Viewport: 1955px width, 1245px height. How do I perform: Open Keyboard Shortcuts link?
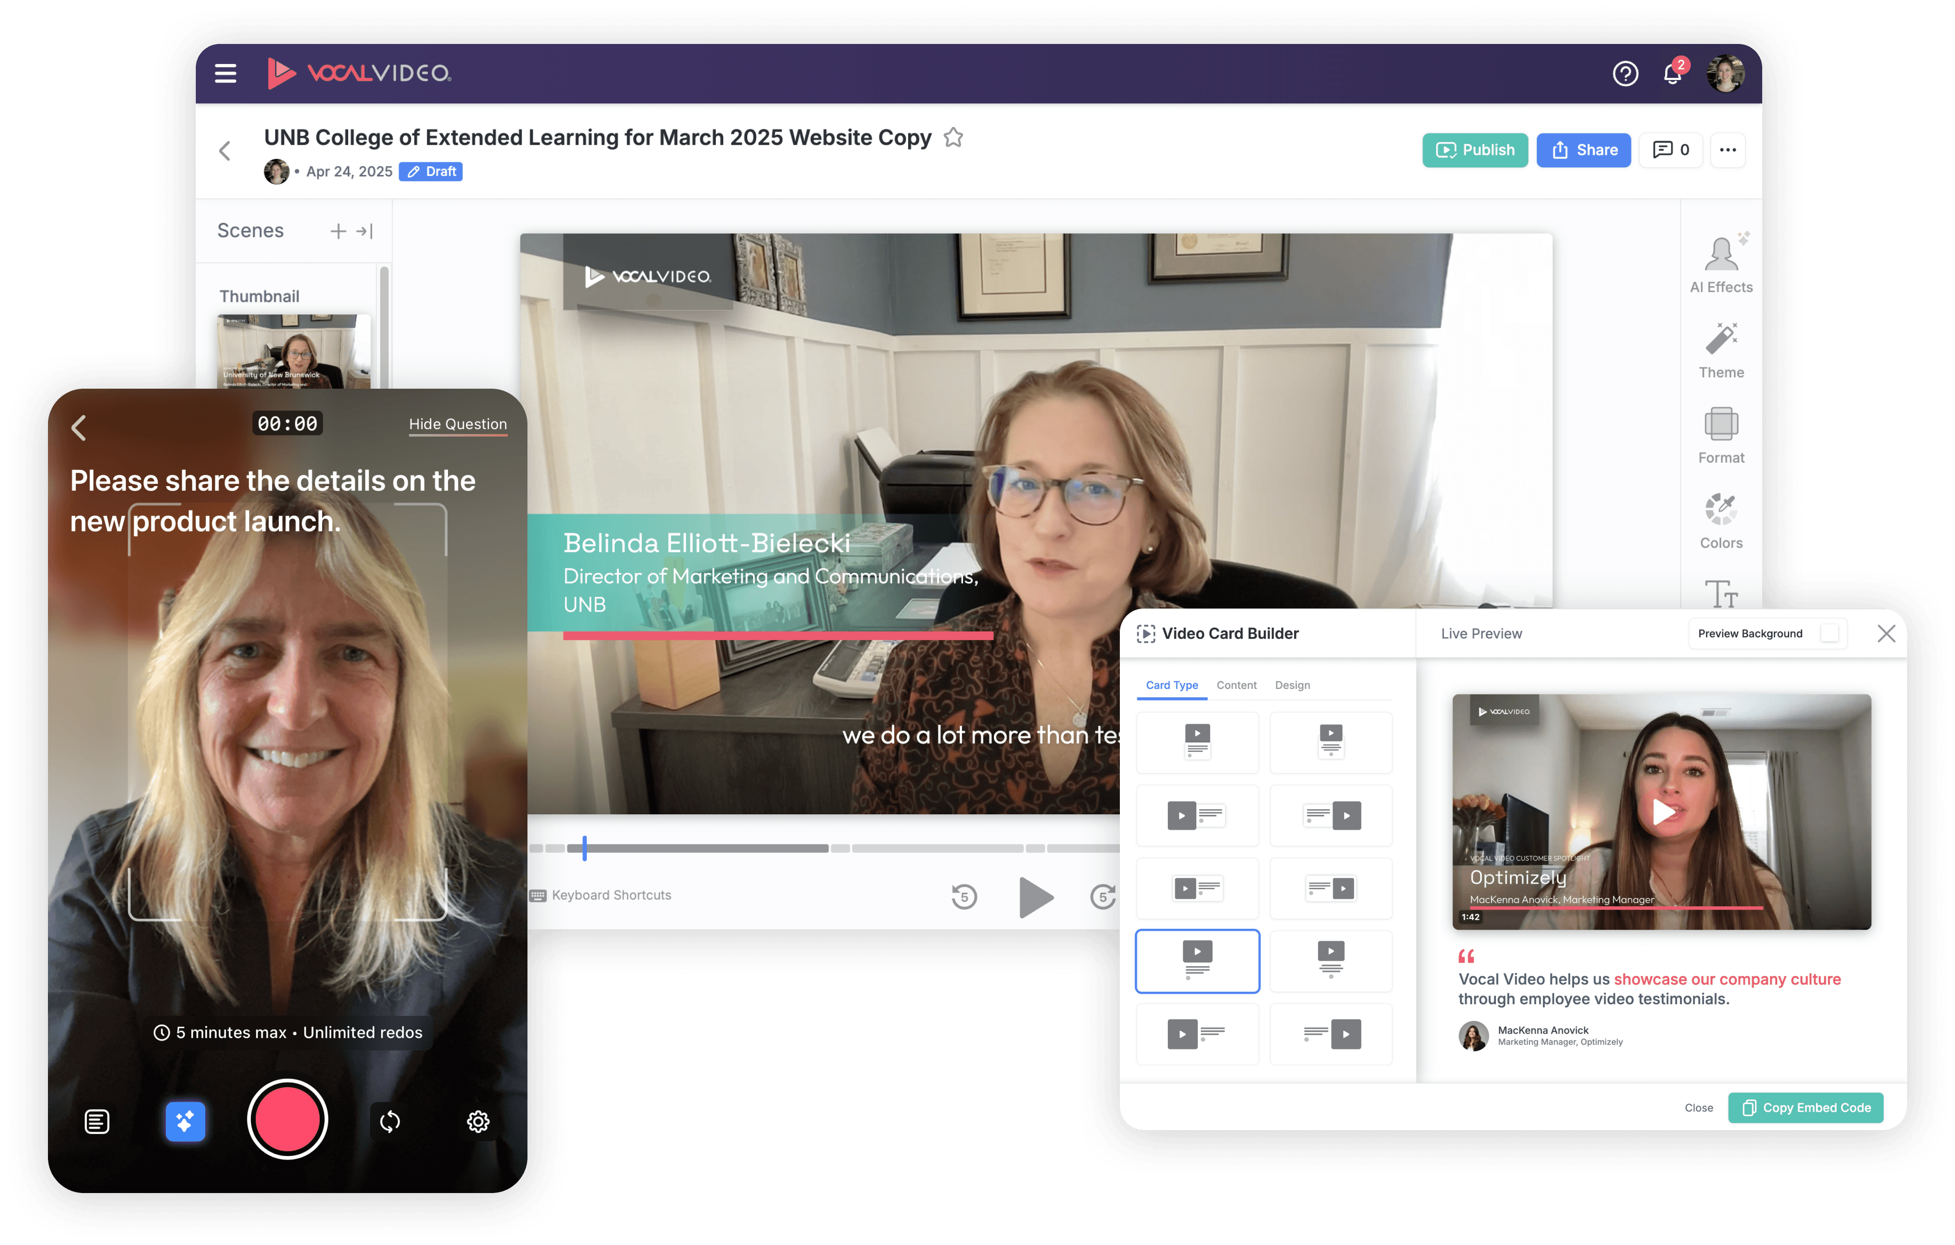[600, 895]
